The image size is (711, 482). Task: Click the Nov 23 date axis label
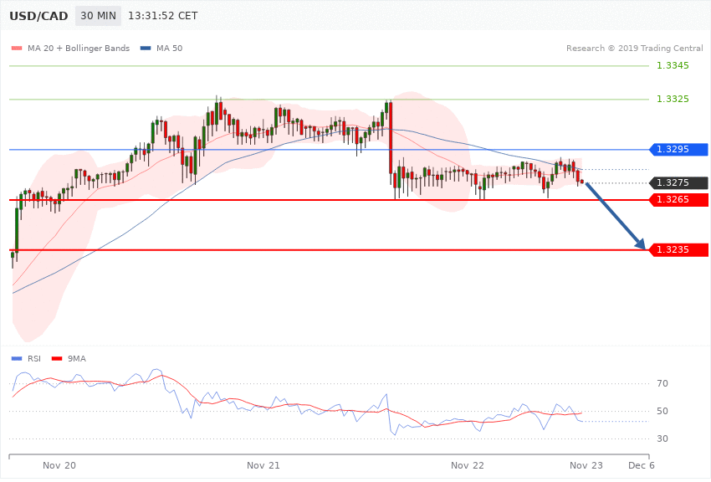coord(586,465)
